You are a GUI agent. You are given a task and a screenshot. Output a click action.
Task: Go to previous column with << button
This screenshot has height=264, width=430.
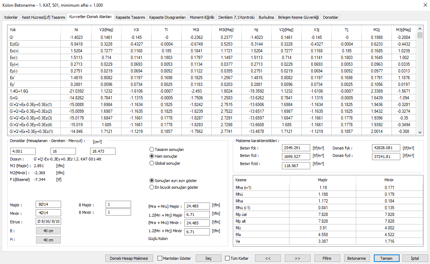pos(267,258)
